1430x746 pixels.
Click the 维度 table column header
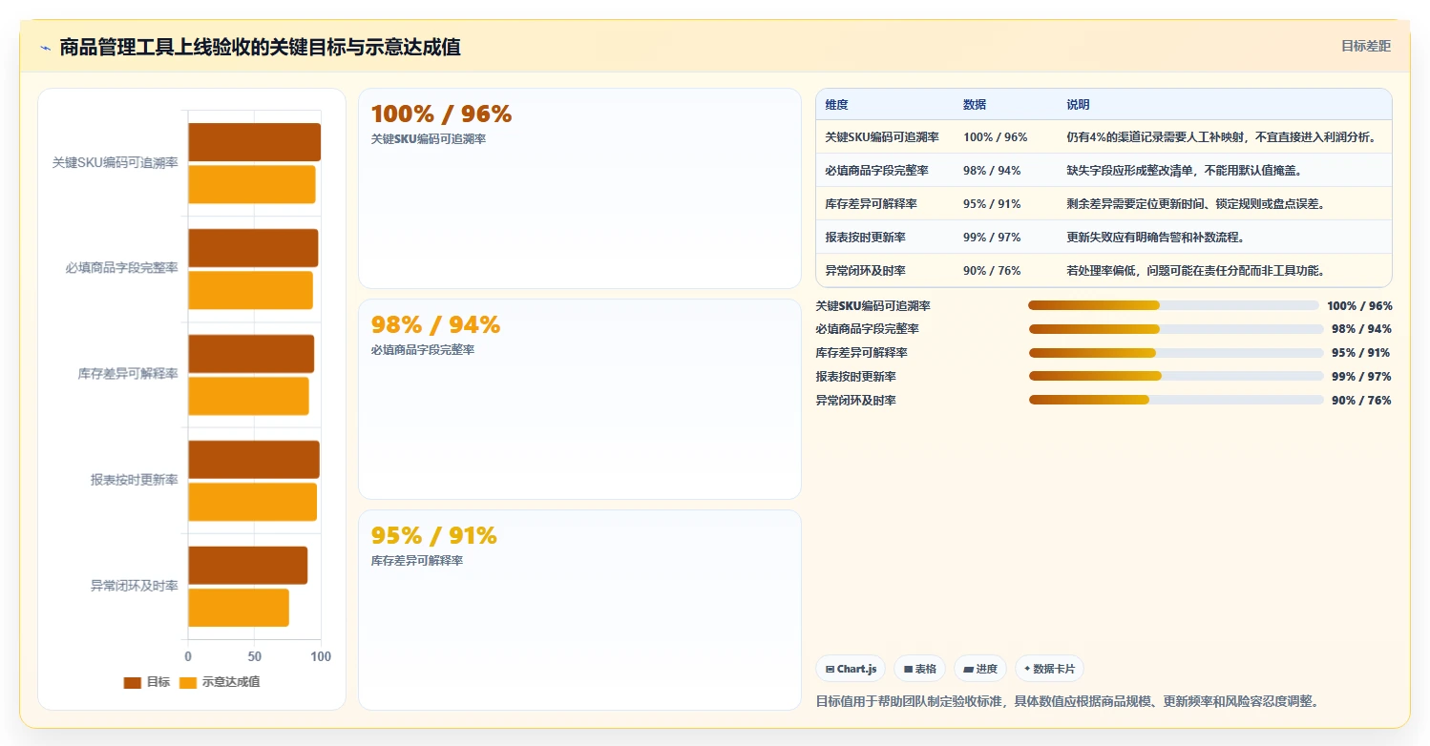837,105
